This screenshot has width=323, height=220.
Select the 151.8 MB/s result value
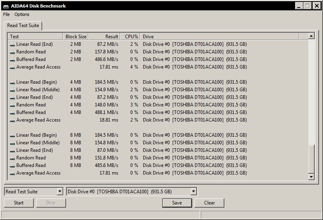pyautogui.click(x=106, y=158)
